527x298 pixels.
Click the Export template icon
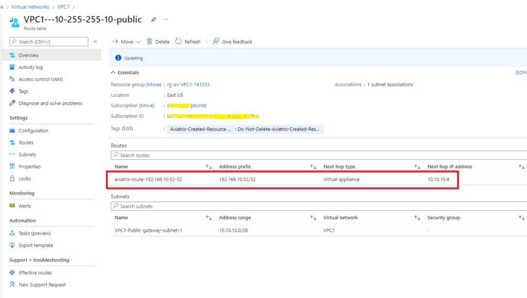point(12,245)
